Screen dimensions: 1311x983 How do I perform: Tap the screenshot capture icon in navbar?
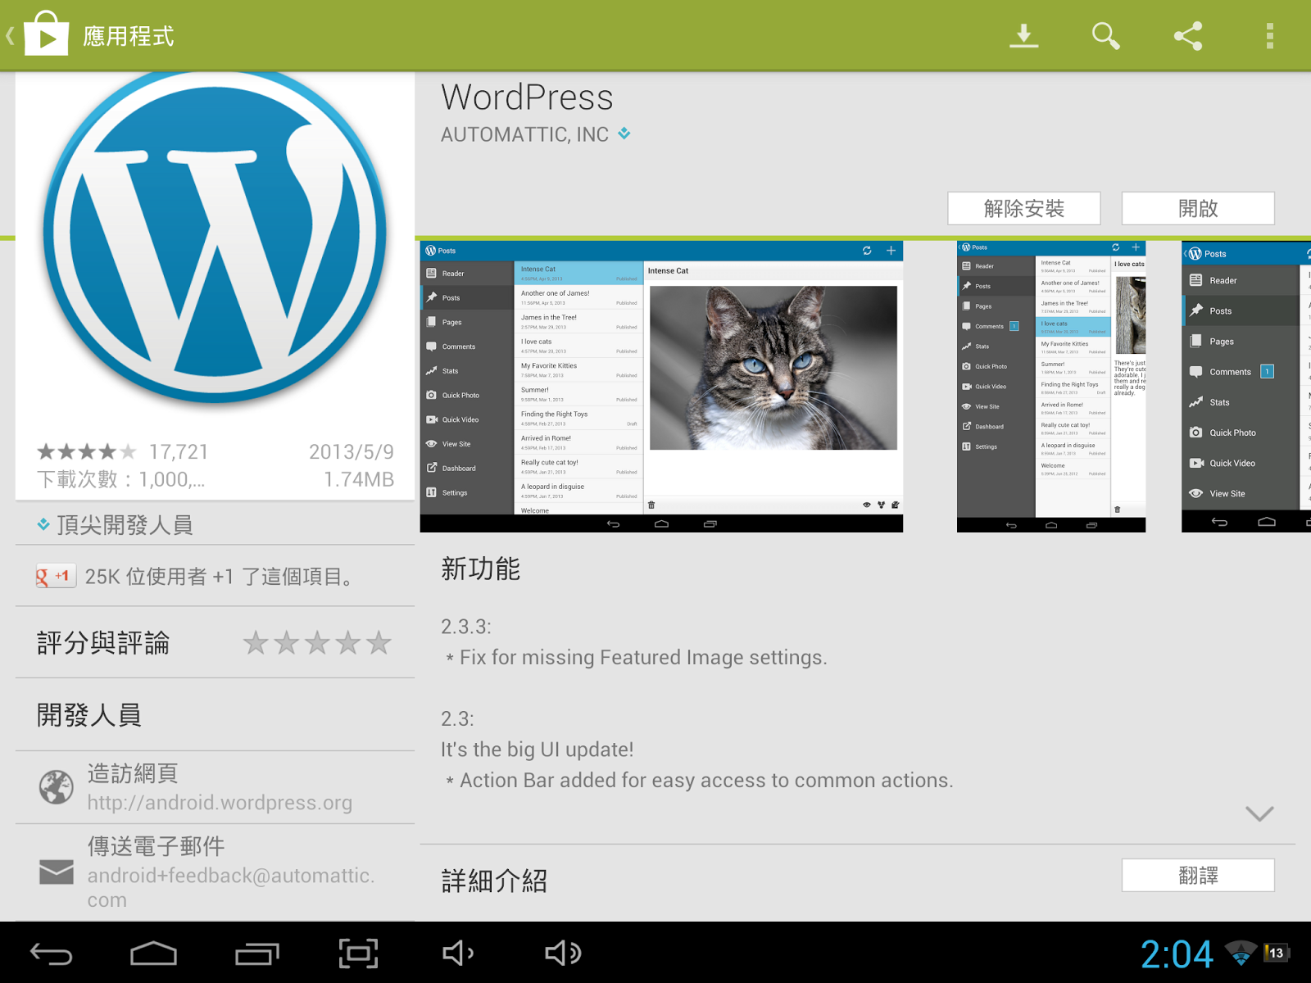(x=359, y=954)
